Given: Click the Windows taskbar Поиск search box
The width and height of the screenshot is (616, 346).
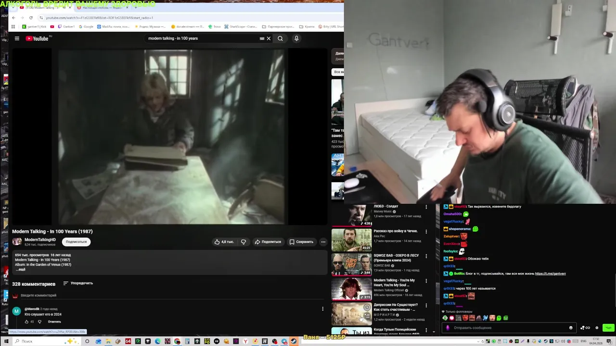Looking at the screenshot, I should pyautogui.click(x=46, y=341).
